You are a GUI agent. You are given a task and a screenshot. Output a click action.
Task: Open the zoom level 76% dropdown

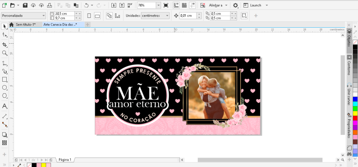coord(158,5)
